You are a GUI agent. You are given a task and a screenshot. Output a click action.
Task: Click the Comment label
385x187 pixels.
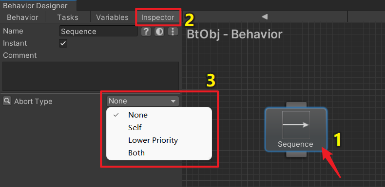20,55
